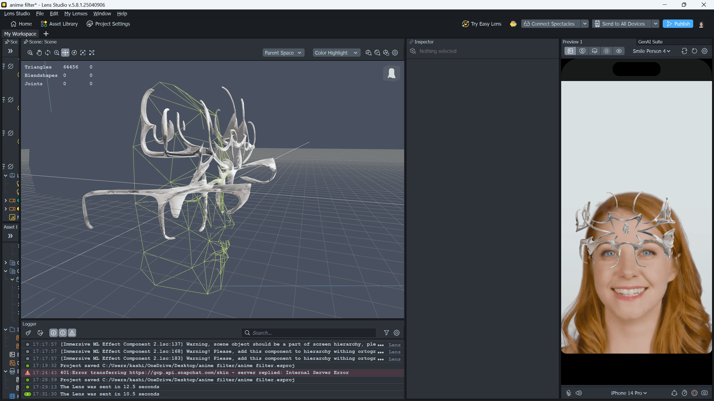Click the Publish button
The image size is (714, 401).
click(x=678, y=24)
